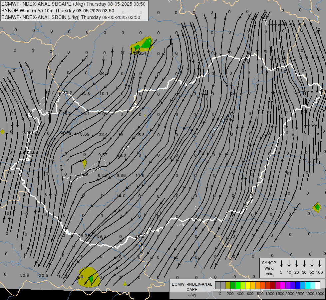Image resolution: width=326 pixels, height=300 pixels.
Task: Pick the pure blue swatch in CAPE bar
Action: pos(298,285)
